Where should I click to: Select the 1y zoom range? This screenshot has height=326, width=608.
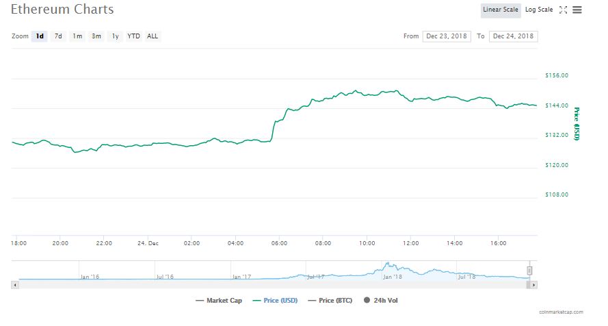(115, 36)
